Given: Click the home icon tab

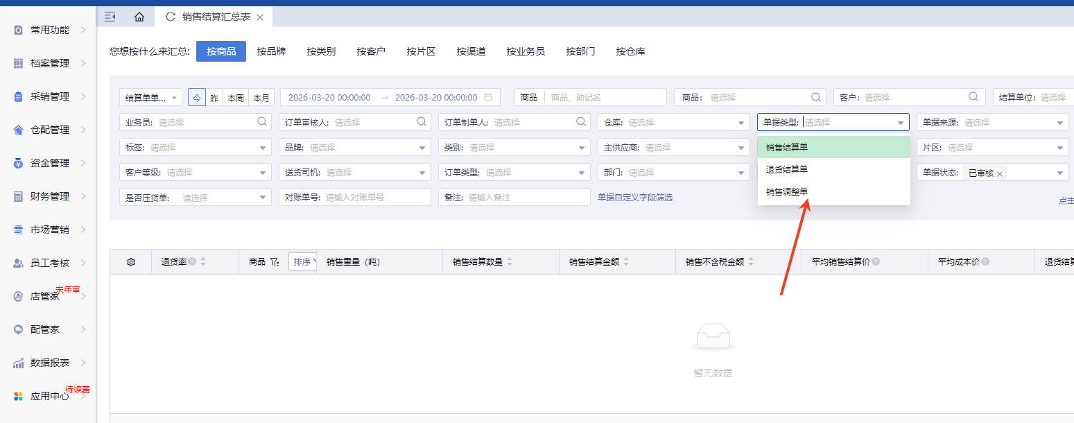Looking at the screenshot, I should (x=139, y=17).
